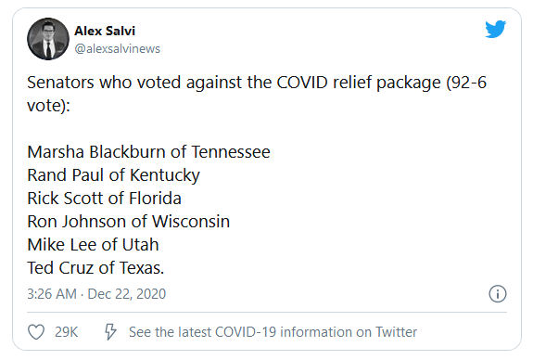Viewport: 533px width, 360px height.
Task: Click the 'Rand Paul of Kentucky' line
Action: coord(113,175)
